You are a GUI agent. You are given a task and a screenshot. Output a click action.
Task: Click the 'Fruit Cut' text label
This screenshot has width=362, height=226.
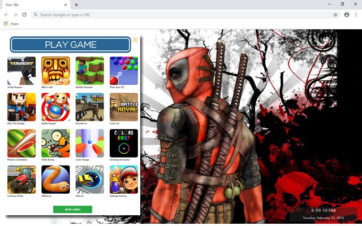pyautogui.click(x=114, y=123)
